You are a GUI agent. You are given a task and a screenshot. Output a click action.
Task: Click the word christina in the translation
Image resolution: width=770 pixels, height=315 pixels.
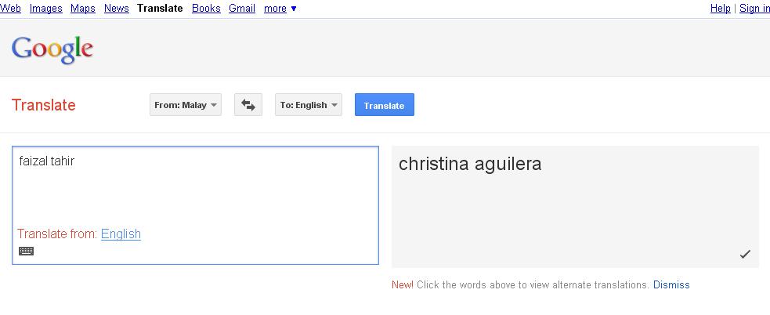(432, 164)
